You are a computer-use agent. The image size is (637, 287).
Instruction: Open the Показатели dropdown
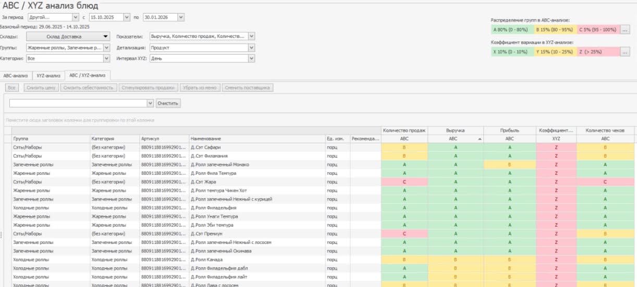[251, 36]
